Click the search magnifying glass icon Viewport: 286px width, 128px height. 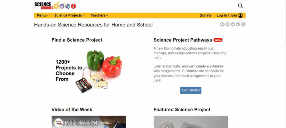[240, 6]
